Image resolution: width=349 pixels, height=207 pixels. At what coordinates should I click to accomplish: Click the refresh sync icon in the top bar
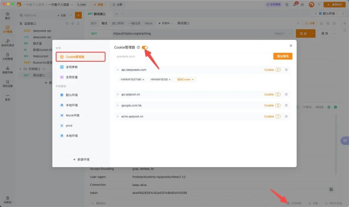tap(287, 5)
